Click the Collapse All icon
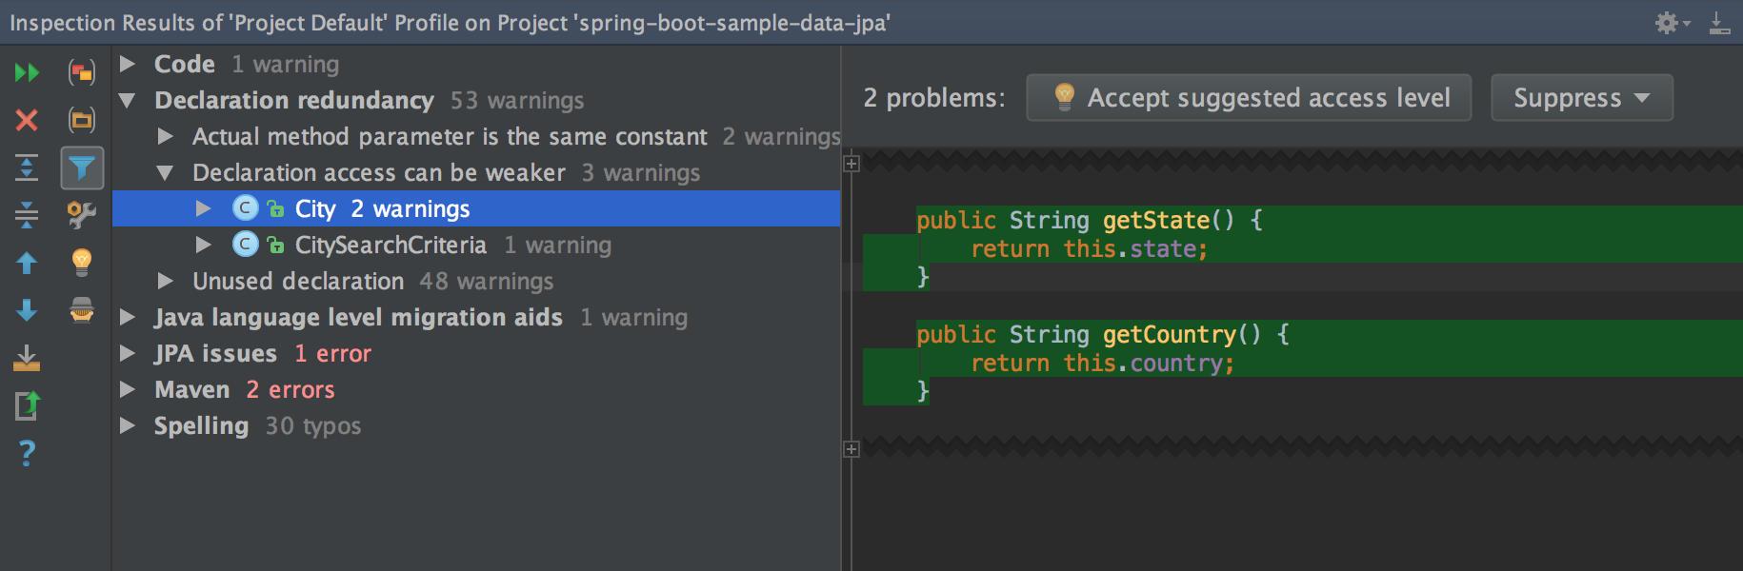This screenshot has width=1743, height=571. coord(27,215)
